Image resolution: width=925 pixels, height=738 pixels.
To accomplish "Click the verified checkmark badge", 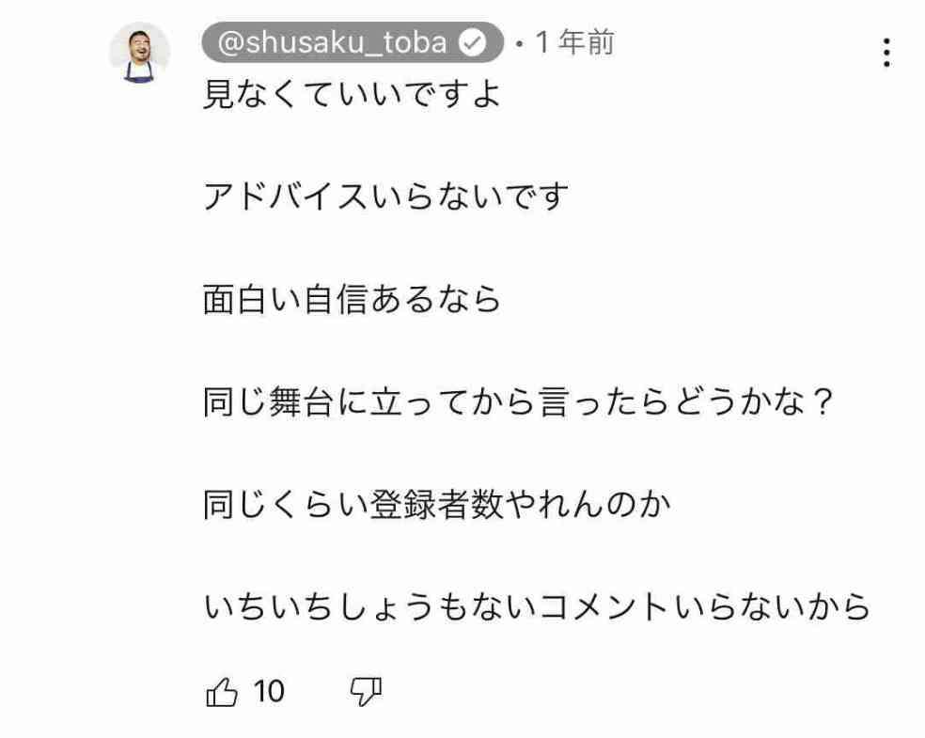I will pos(474,44).
